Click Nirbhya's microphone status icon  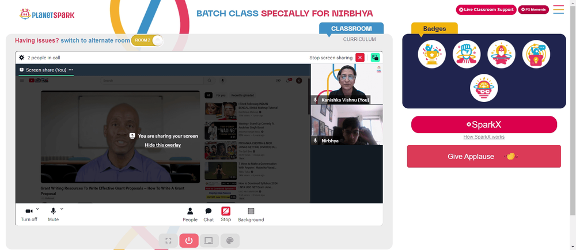tap(315, 141)
